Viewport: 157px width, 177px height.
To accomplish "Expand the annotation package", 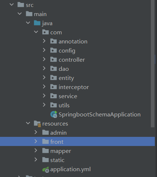I will (44, 41).
